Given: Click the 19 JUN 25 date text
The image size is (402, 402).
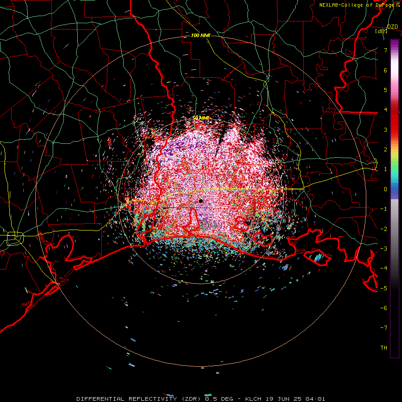Looking at the screenshot, I should [284, 399].
